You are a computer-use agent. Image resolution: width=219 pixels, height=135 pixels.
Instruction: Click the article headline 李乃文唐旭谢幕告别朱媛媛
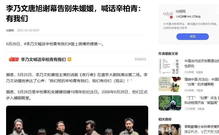[x=73, y=13]
